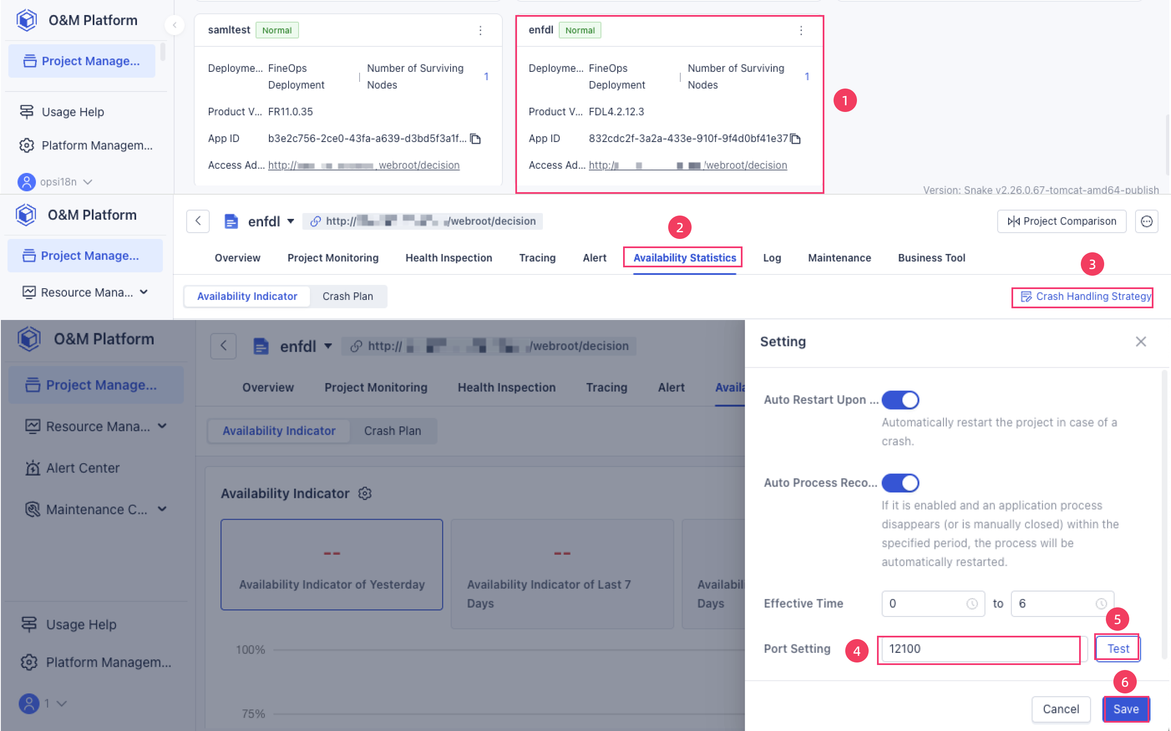This screenshot has height=731, width=1171.
Task: Open Usage Help in the top sidebar
Action: click(73, 112)
